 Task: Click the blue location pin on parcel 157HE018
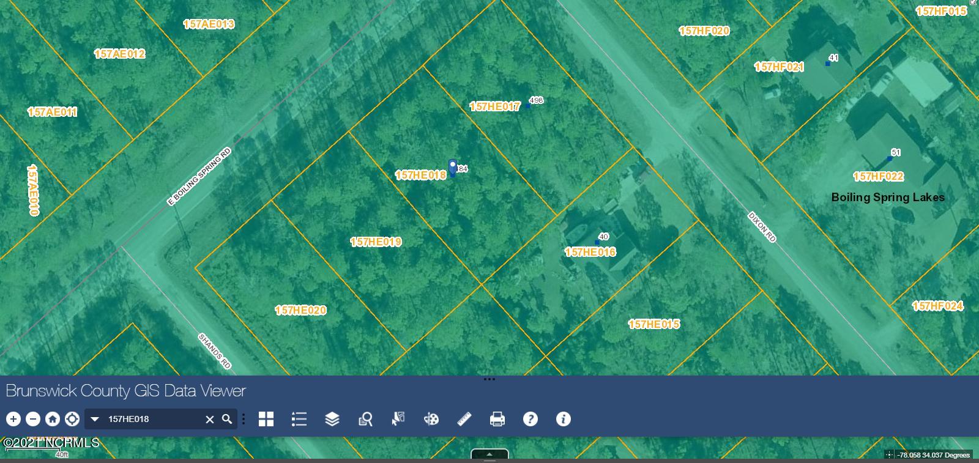pyautogui.click(x=453, y=168)
